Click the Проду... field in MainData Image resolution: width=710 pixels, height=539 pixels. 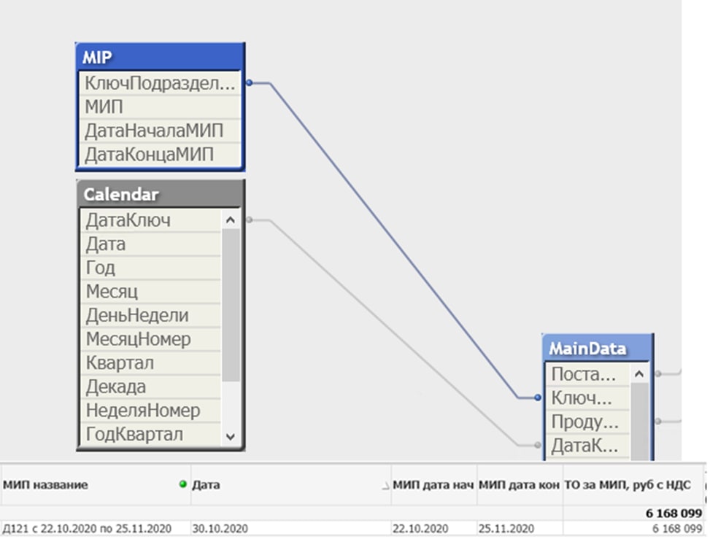[587, 422]
